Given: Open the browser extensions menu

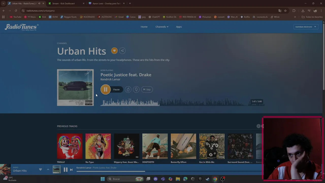Looking at the screenshot, I should click(x=294, y=11).
